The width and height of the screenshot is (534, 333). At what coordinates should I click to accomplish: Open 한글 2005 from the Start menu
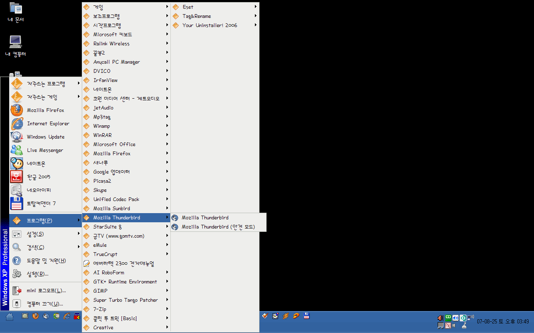point(45,177)
